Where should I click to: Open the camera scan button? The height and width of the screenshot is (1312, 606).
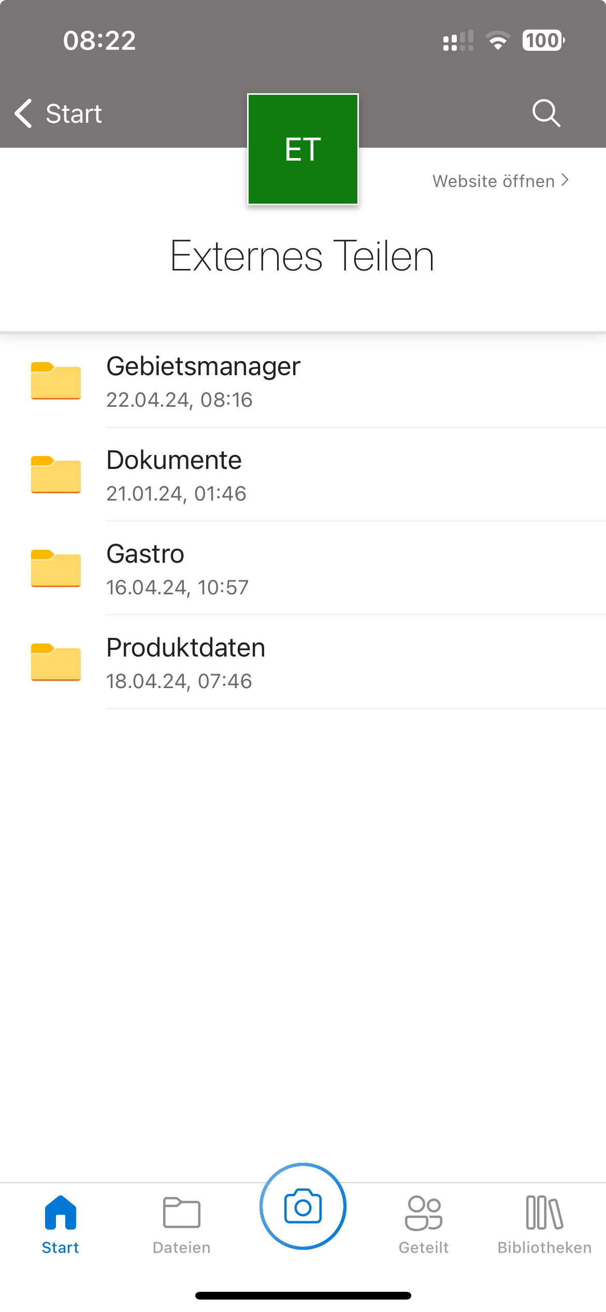pos(303,1206)
